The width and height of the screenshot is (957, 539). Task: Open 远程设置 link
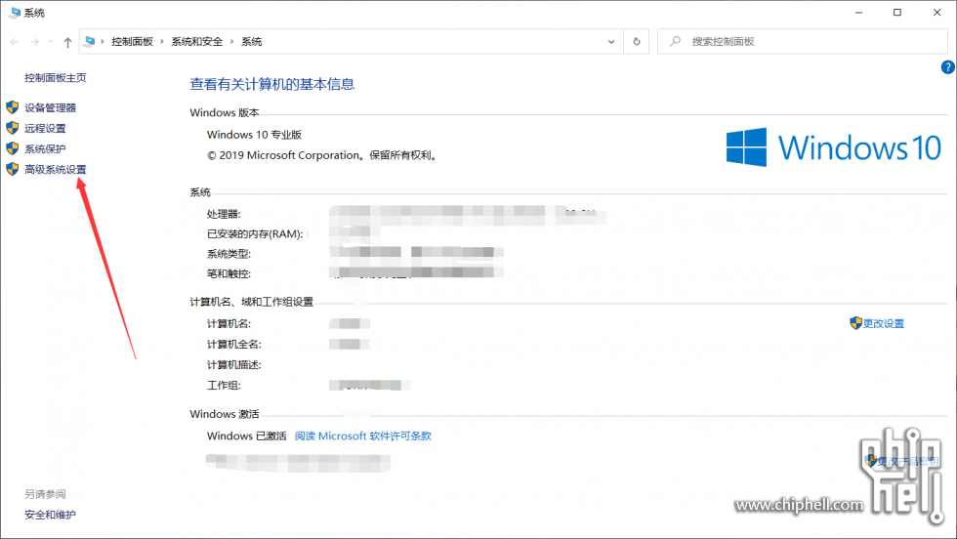coord(45,128)
